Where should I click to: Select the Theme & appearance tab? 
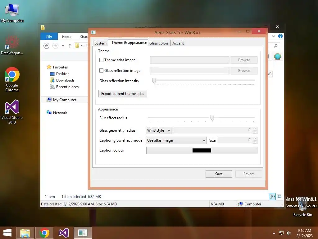click(129, 43)
